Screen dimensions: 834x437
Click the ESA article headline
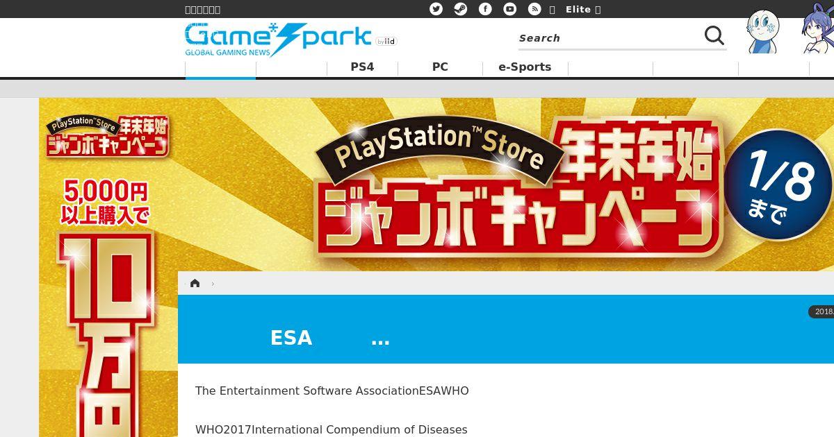click(329, 338)
